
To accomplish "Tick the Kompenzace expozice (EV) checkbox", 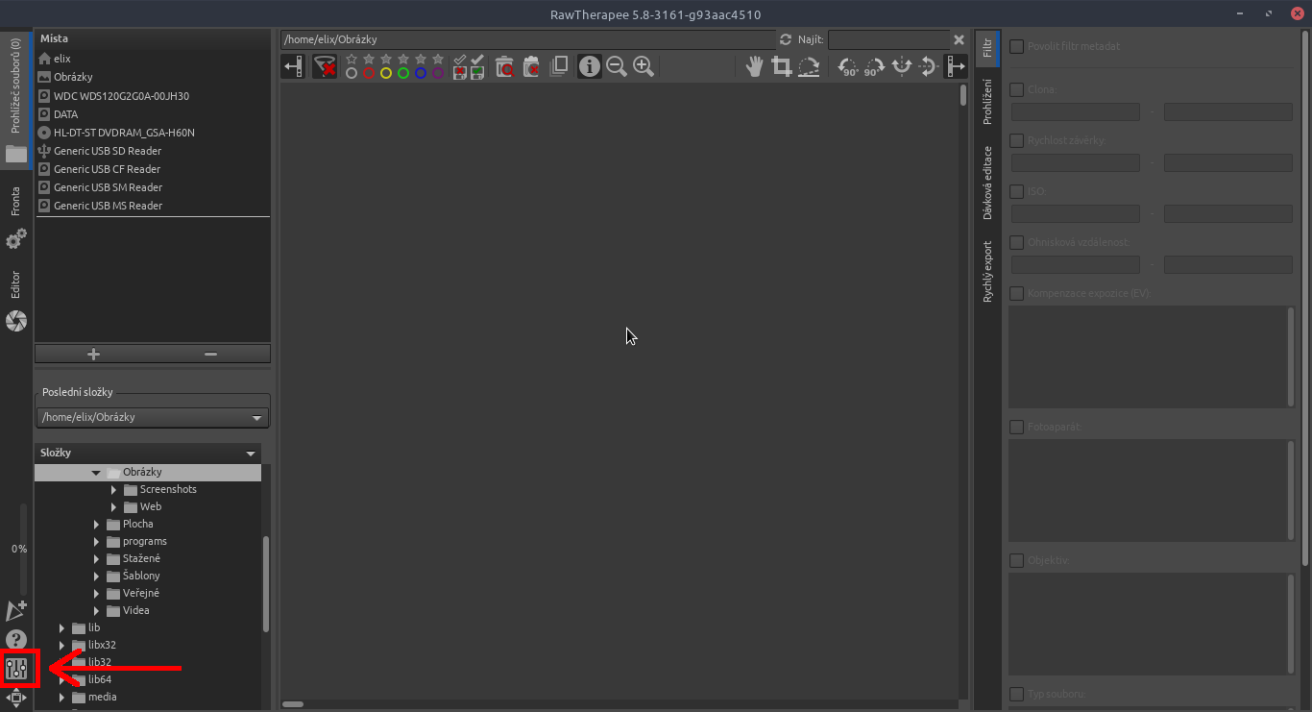I will click(1016, 293).
